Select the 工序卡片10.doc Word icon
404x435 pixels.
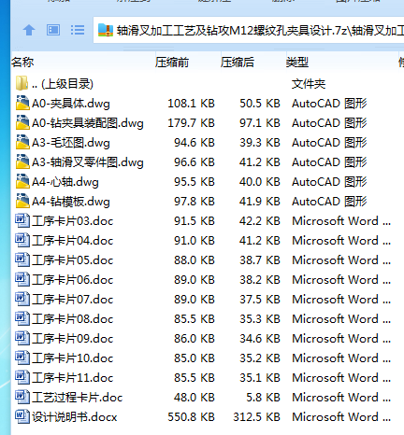coord(22,358)
